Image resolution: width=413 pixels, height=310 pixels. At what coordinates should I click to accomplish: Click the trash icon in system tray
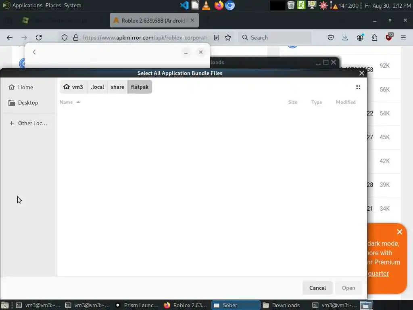click(291, 5)
